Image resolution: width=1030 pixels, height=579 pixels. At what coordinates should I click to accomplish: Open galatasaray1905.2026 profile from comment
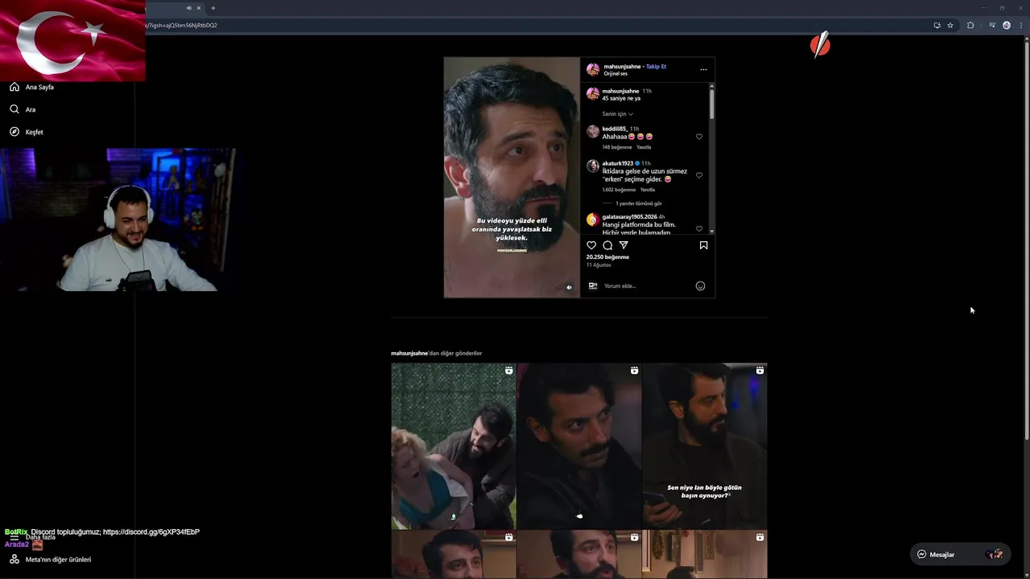[x=628, y=217]
